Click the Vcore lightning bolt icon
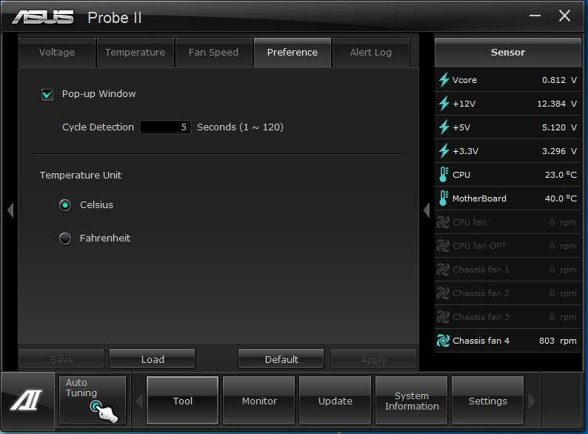Image resolution: width=588 pixels, height=434 pixels. tap(444, 79)
